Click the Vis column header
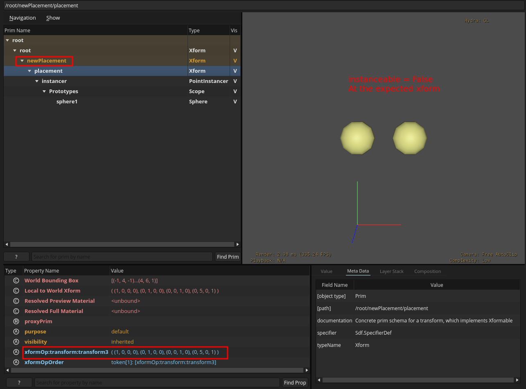The image size is (526, 389). point(235,31)
